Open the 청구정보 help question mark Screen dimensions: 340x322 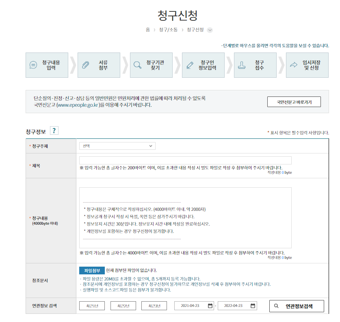click(53, 130)
